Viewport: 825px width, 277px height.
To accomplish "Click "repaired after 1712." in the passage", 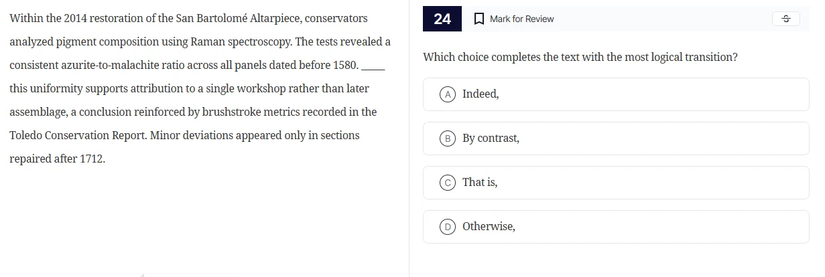I will pyautogui.click(x=57, y=159).
